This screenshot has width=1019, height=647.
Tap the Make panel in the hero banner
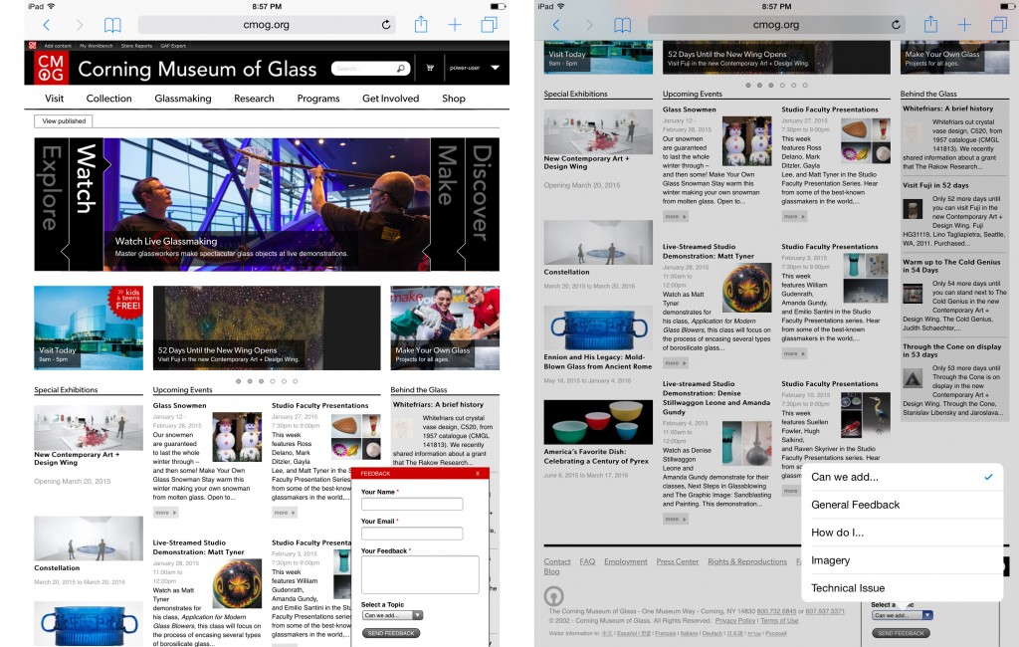tap(447, 204)
